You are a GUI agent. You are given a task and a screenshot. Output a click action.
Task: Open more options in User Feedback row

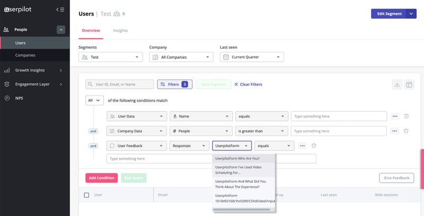pyautogui.click(x=302, y=146)
